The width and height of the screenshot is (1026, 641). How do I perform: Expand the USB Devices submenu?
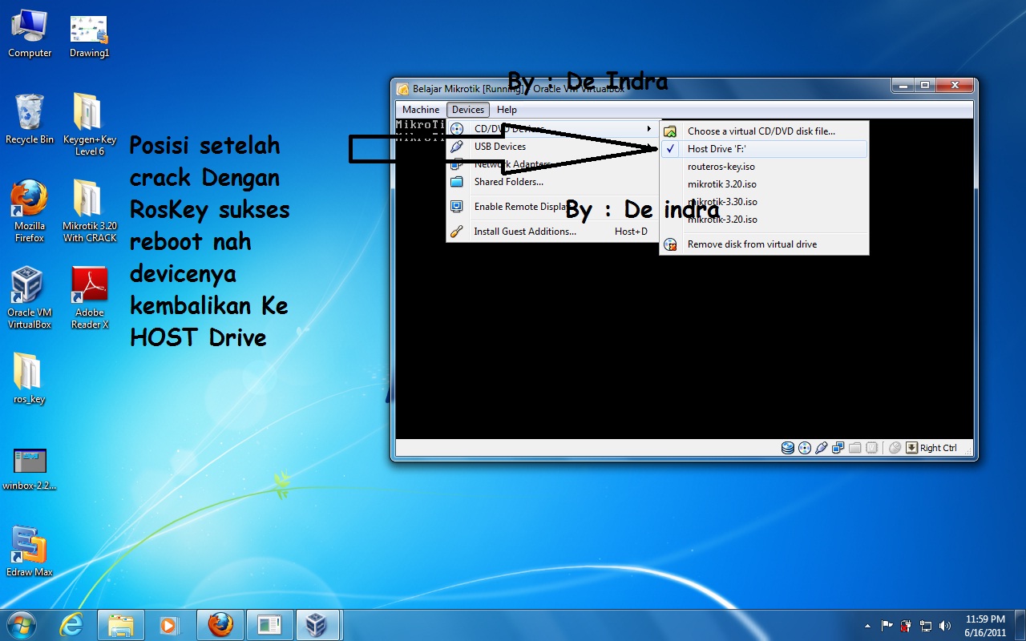tap(499, 147)
